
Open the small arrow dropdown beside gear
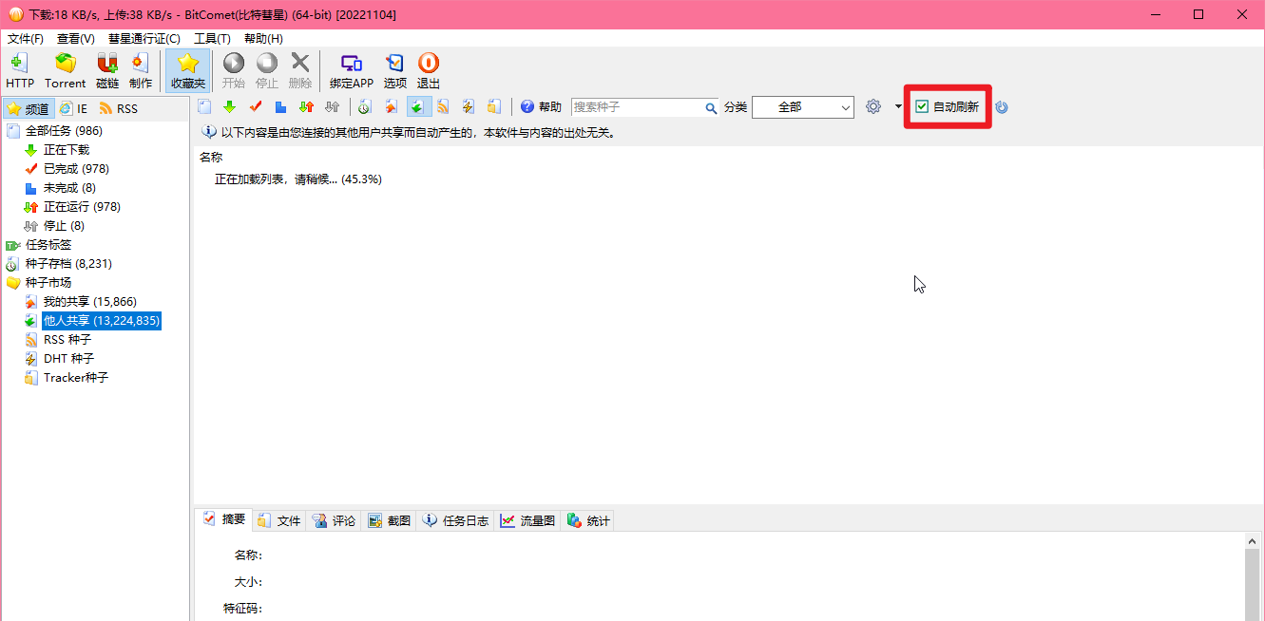pos(898,107)
